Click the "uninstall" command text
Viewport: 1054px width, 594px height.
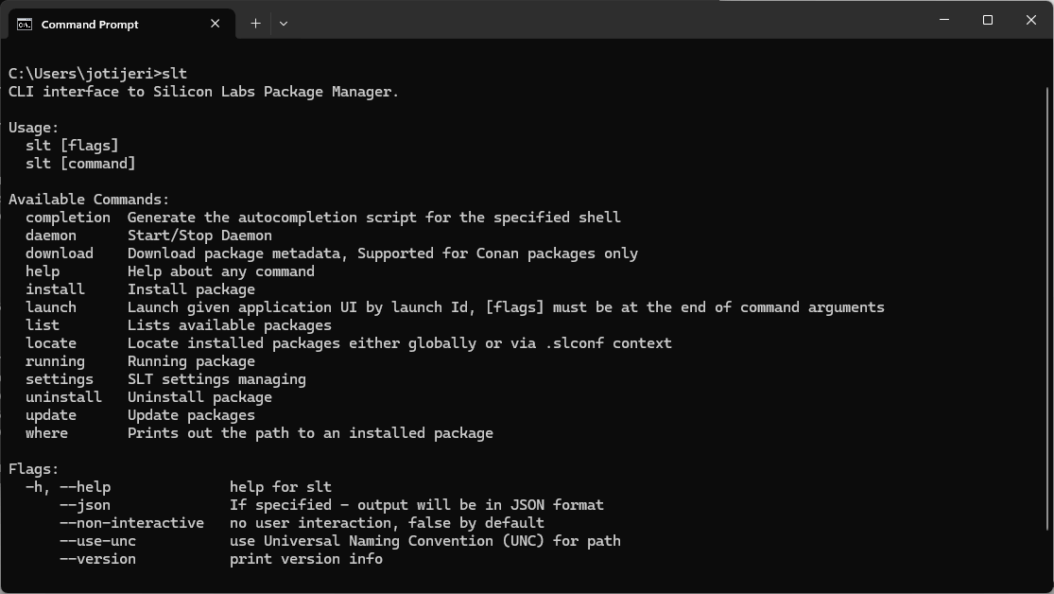pos(63,397)
